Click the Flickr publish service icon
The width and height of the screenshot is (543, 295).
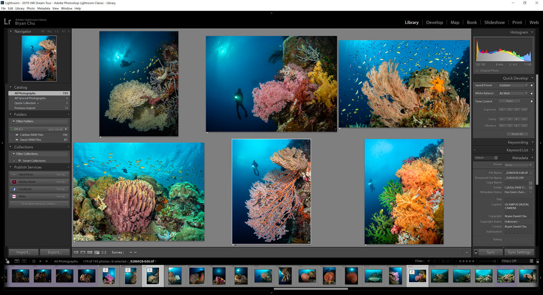click(x=14, y=197)
